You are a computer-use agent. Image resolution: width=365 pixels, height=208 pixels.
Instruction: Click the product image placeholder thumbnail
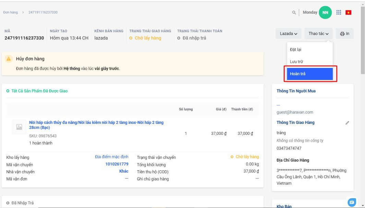click(x=19, y=127)
